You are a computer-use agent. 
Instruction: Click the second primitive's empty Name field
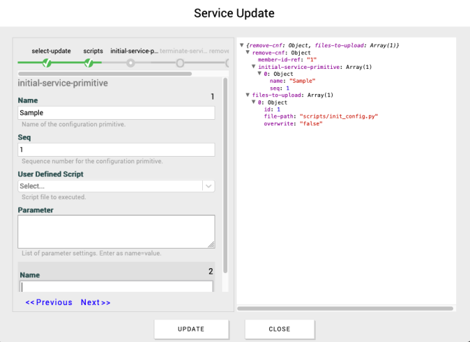116,286
